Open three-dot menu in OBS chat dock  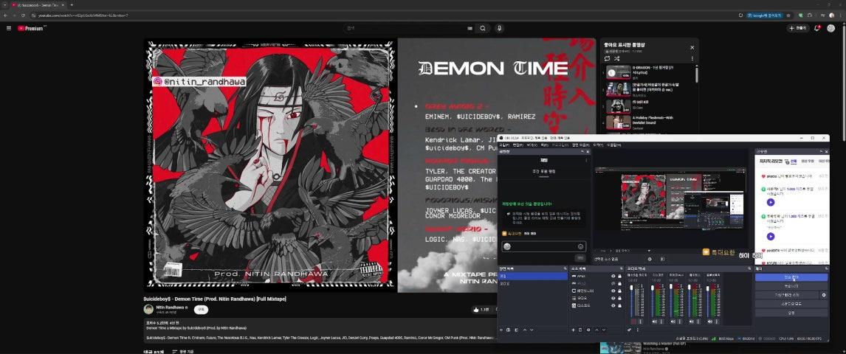586,160
